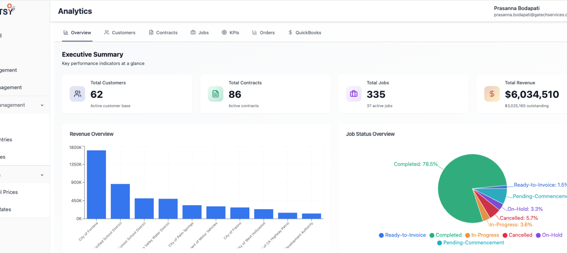Click the Total Revenue dollar icon
Screen dimensions: 567x253
click(492, 94)
